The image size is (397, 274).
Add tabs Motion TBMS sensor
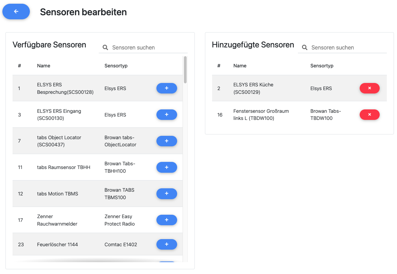coord(167,193)
